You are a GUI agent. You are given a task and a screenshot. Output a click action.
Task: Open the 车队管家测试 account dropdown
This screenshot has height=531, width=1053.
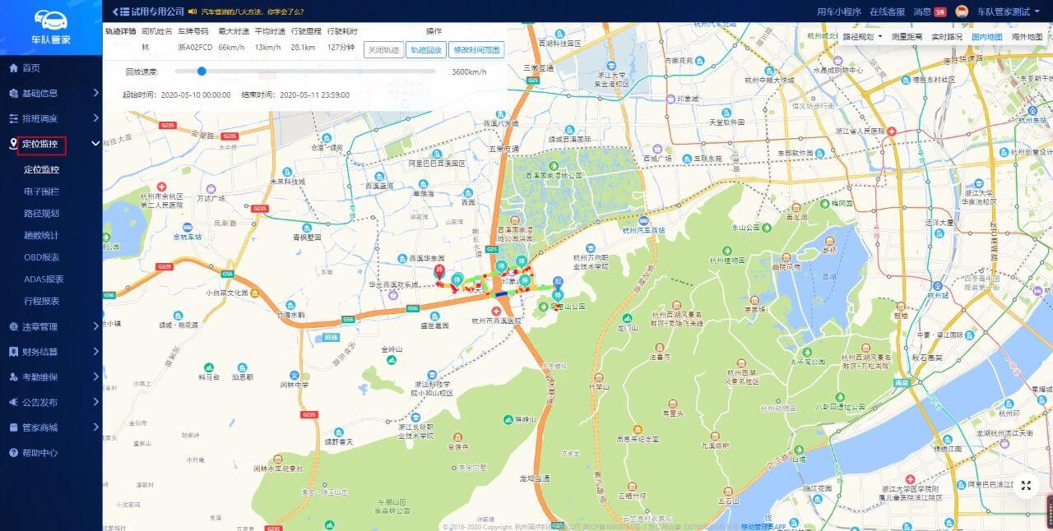tap(1008, 12)
